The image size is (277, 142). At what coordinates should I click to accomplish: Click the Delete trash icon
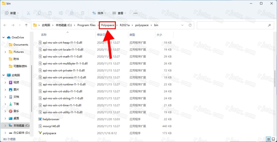(83, 13)
